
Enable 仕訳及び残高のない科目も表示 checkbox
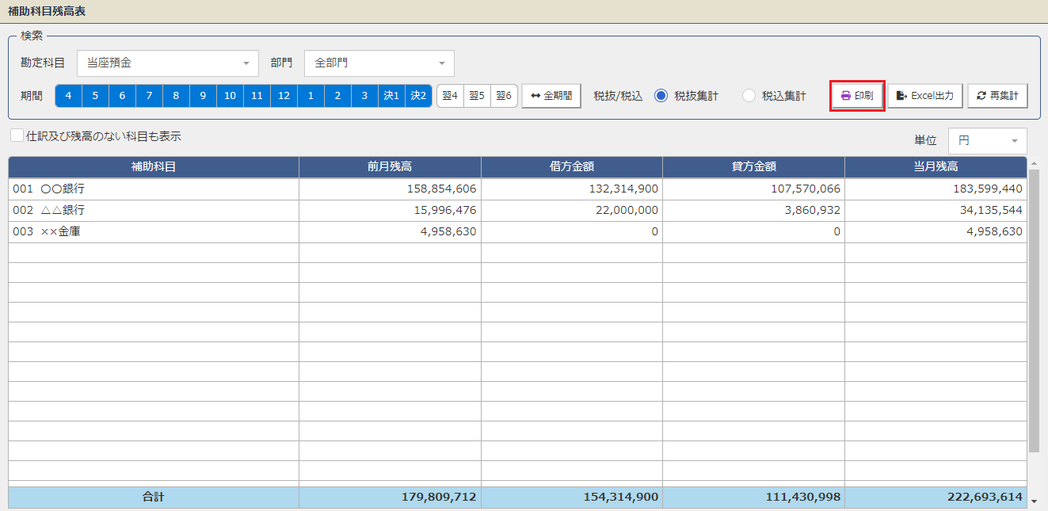pyautogui.click(x=17, y=135)
